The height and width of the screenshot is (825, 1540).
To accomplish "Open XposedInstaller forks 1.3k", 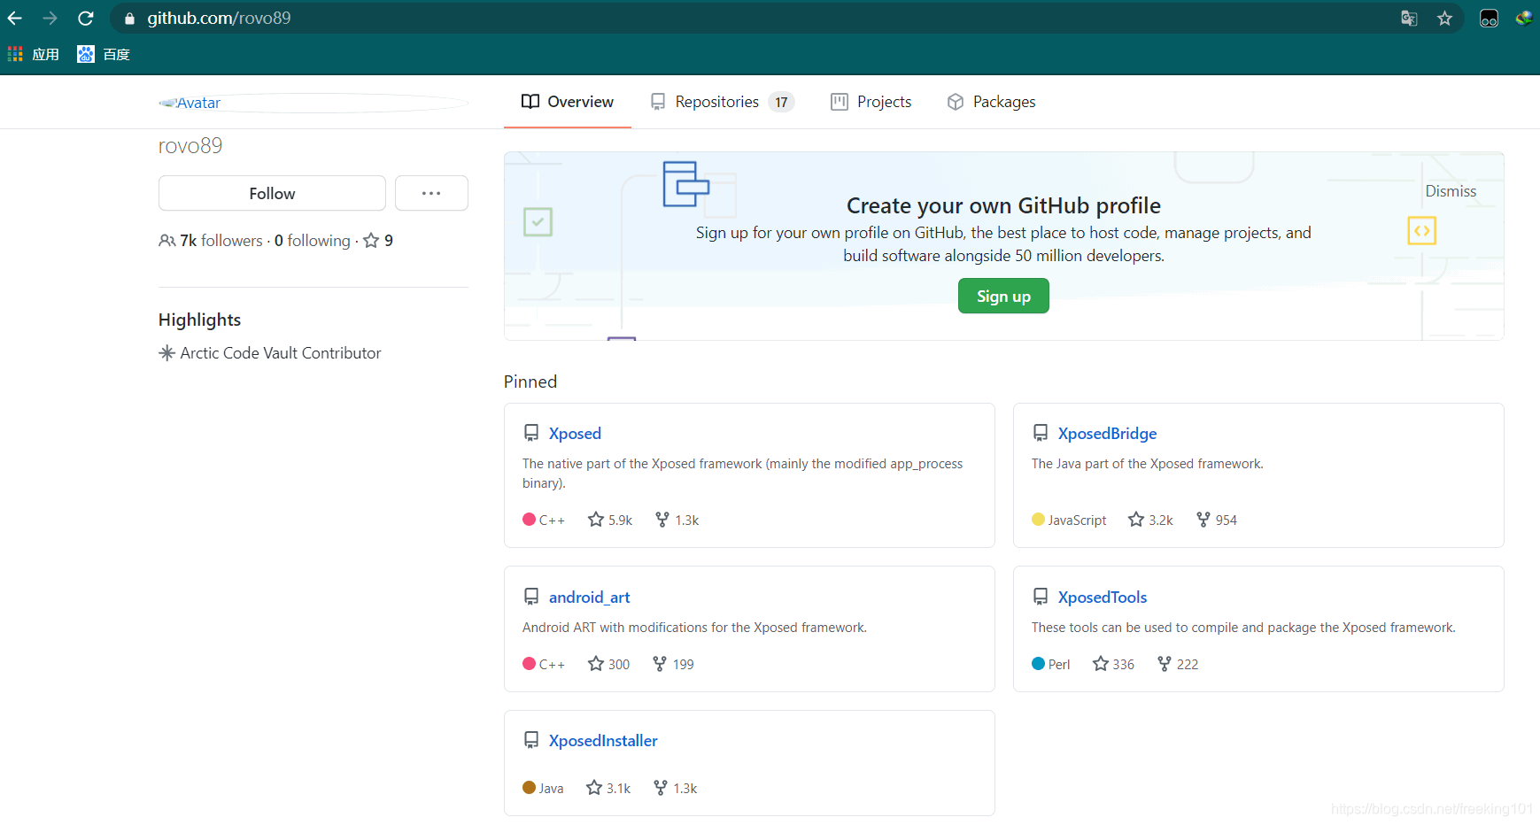I will 675,788.
